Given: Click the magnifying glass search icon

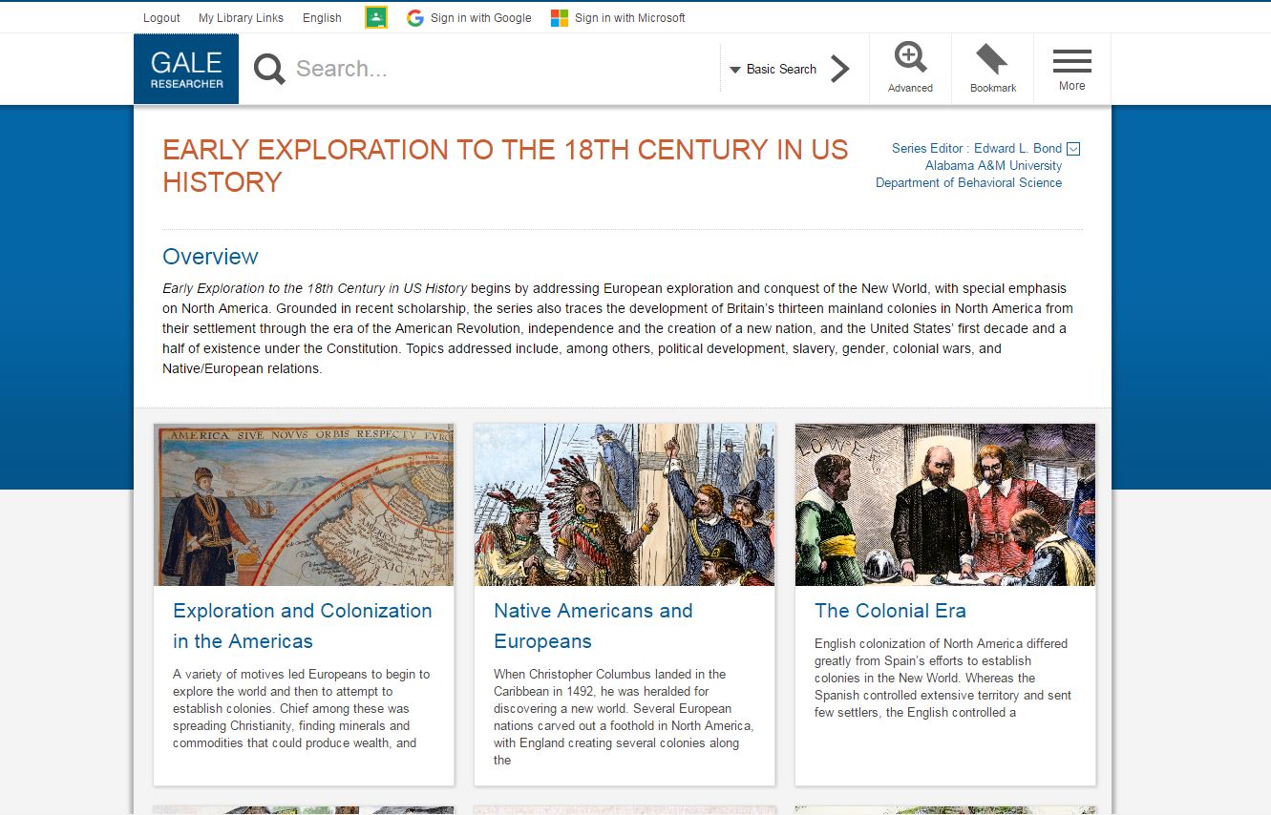Looking at the screenshot, I should click(x=269, y=69).
